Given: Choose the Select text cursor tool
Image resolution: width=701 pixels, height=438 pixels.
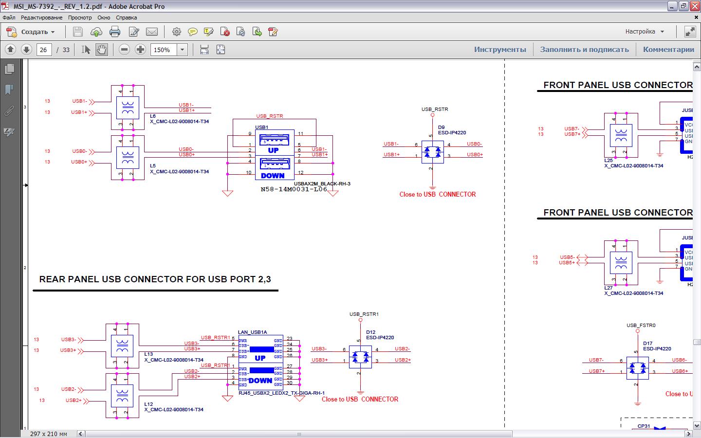Looking at the screenshot, I should point(86,50).
